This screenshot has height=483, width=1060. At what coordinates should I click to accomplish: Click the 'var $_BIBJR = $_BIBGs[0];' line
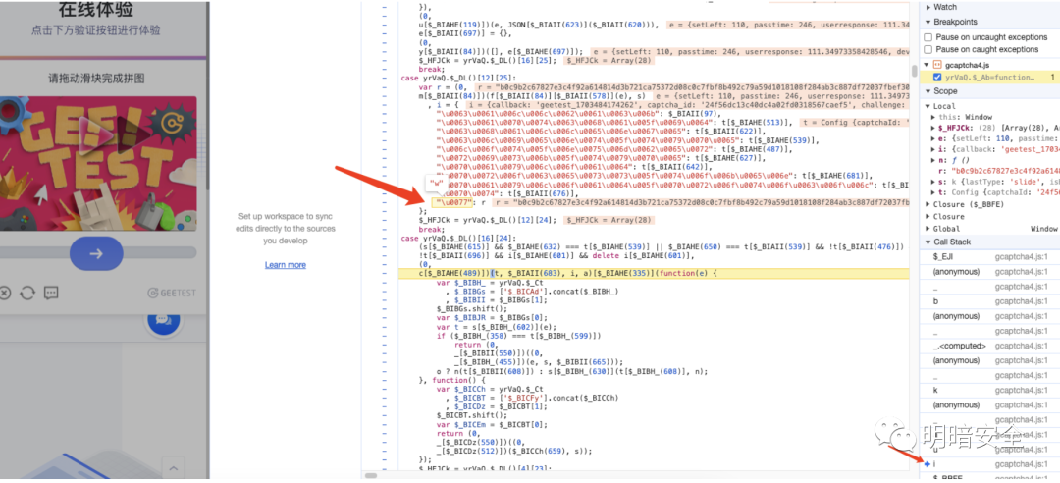coord(492,317)
